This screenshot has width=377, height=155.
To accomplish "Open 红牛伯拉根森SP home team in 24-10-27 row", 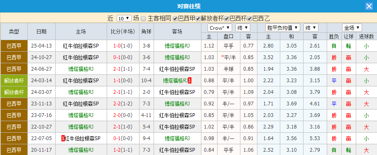I will [x=81, y=57].
